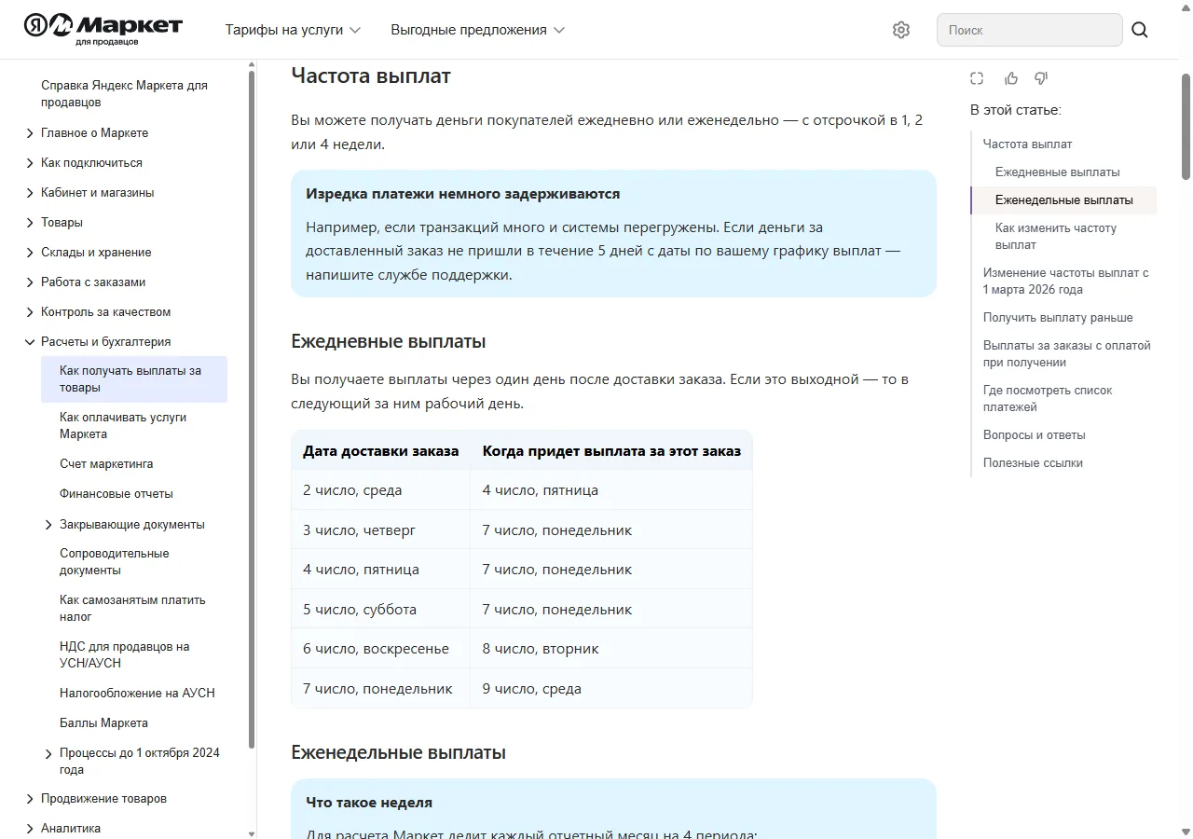This screenshot has width=1193, height=839.
Task: Click the «Изредка платежи немного задерживаются» note title
Action: [x=463, y=194]
